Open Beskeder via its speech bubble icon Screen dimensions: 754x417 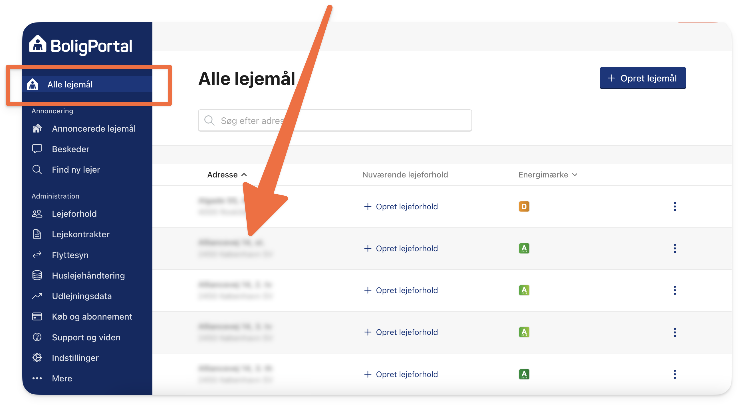[37, 149]
